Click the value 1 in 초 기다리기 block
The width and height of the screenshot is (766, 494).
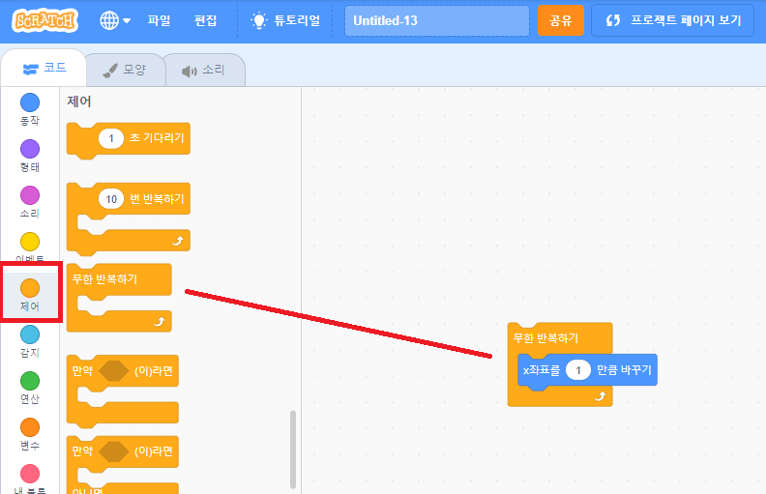[111, 138]
